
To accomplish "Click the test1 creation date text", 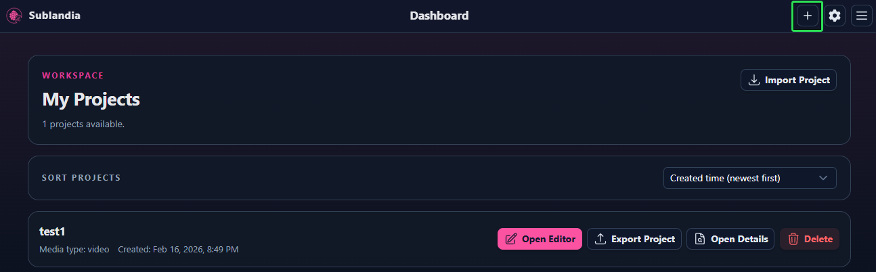I will pos(178,250).
